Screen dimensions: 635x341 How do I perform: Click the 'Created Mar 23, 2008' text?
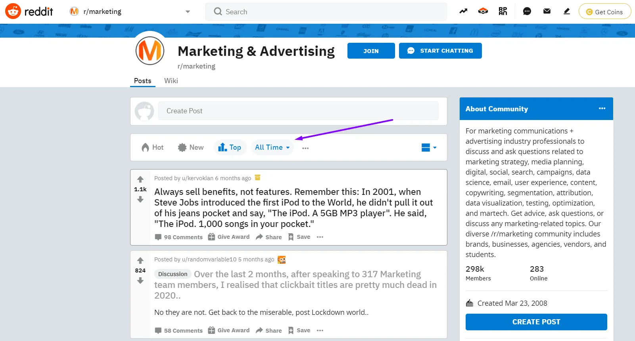512,303
